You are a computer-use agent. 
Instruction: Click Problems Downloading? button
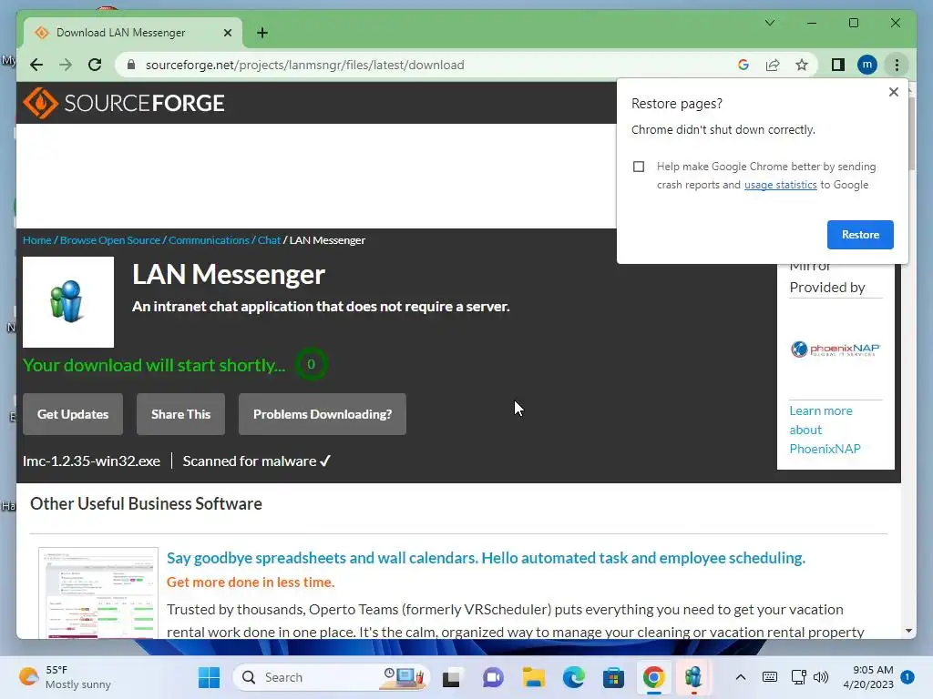tap(323, 414)
